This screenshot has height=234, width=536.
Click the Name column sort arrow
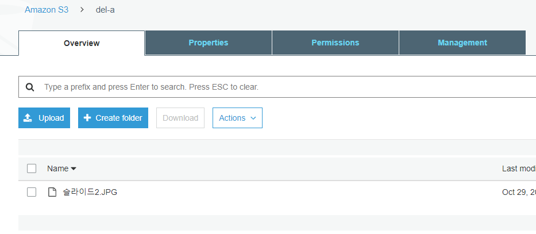[x=74, y=168]
